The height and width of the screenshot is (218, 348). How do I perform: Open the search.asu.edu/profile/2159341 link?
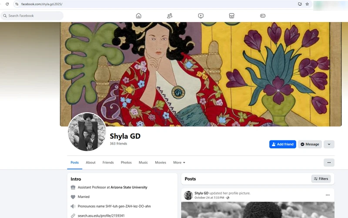pyautogui.click(x=101, y=215)
